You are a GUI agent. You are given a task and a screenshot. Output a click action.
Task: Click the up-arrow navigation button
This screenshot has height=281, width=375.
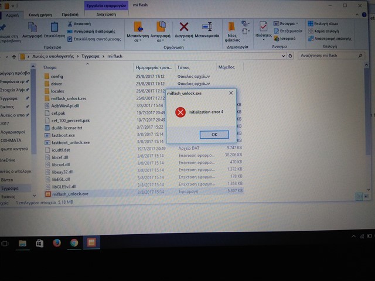click(x=14, y=57)
